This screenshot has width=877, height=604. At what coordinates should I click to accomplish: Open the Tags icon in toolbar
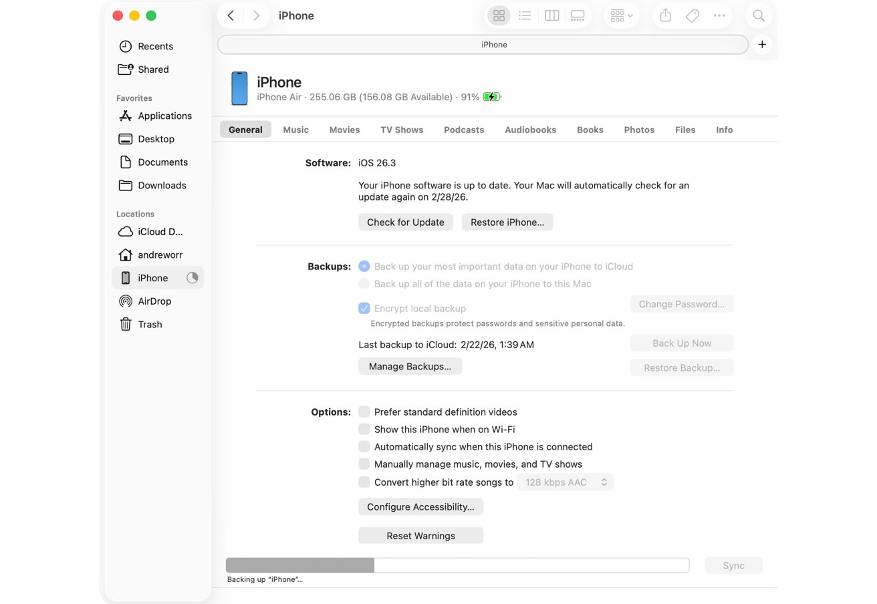[693, 16]
